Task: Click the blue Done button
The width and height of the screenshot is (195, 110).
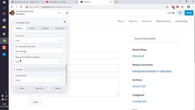Action: [189, 13]
